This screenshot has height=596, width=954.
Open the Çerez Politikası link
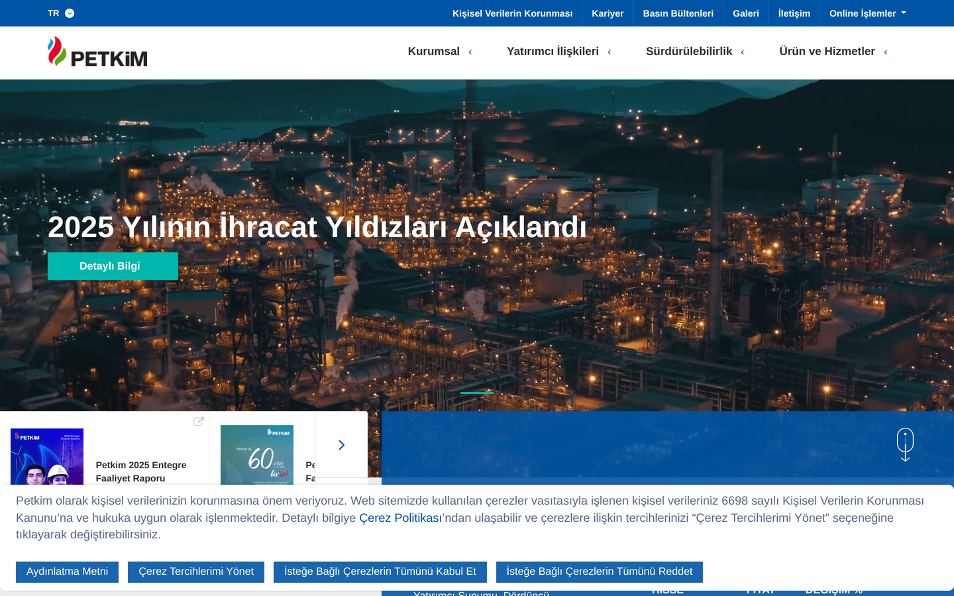pos(400,518)
